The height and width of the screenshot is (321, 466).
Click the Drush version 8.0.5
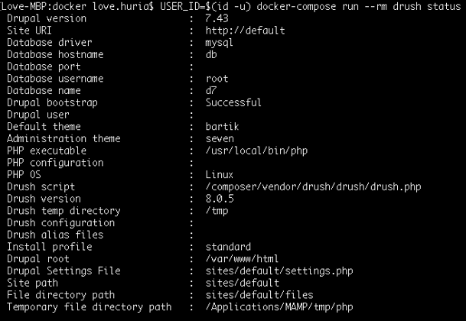220,199
